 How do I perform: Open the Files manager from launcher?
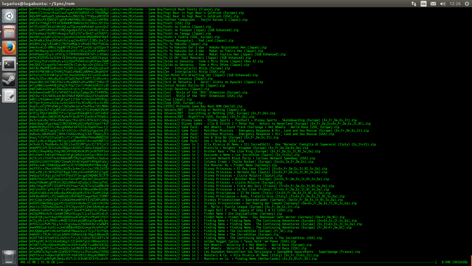click(9, 32)
